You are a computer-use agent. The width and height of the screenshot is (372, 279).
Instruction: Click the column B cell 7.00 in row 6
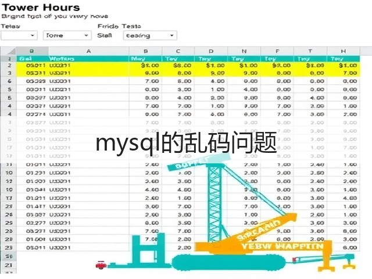point(146,81)
